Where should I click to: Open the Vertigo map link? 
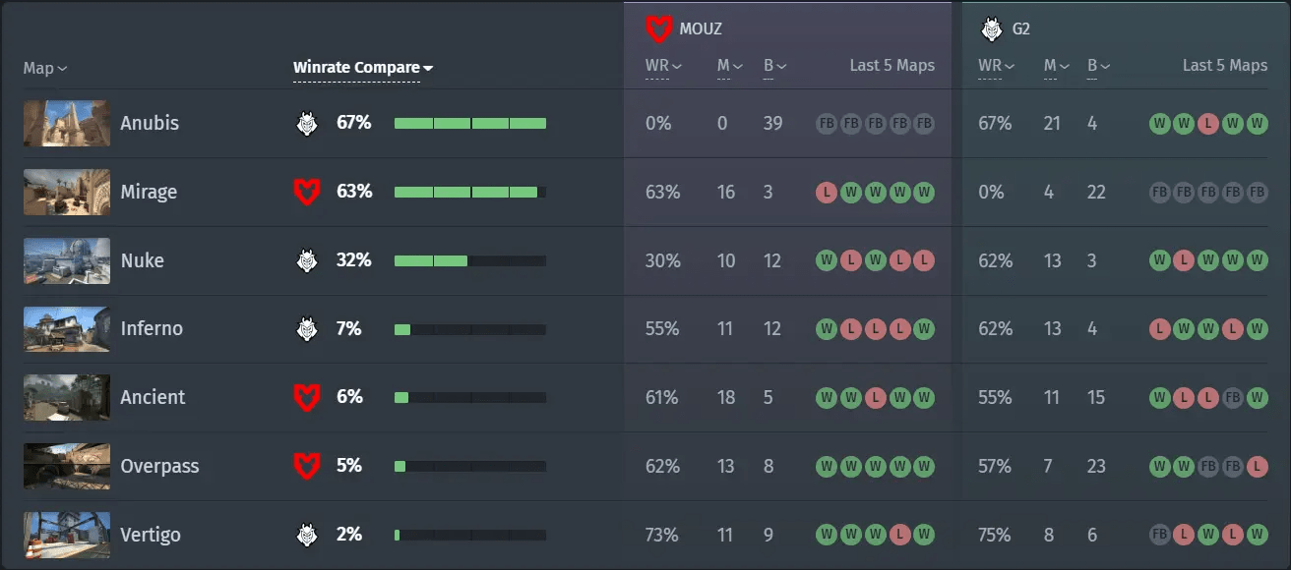[151, 535]
